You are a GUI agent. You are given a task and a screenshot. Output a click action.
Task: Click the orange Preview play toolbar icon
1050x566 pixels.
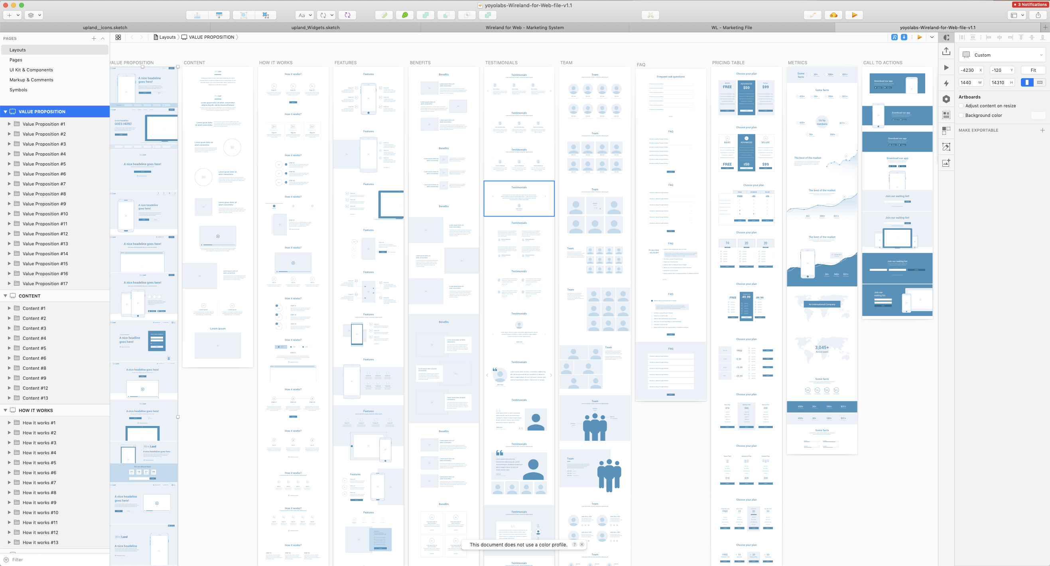click(854, 15)
